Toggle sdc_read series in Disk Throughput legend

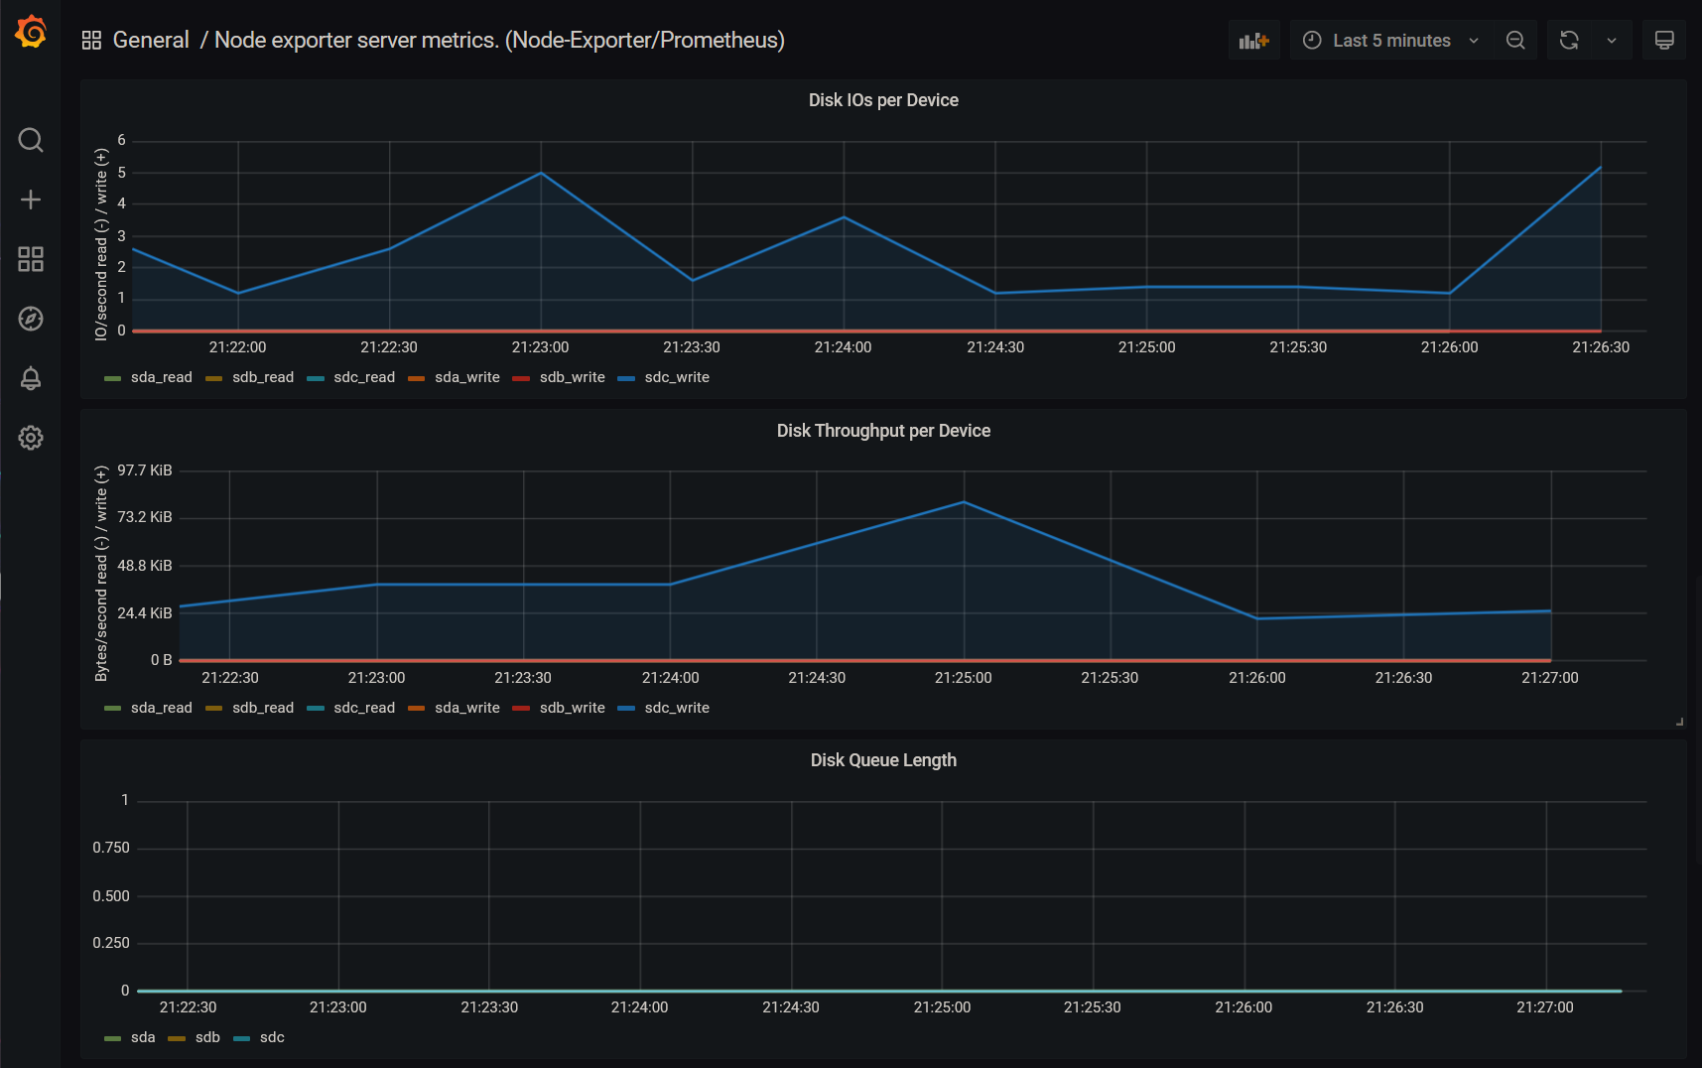click(364, 708)
